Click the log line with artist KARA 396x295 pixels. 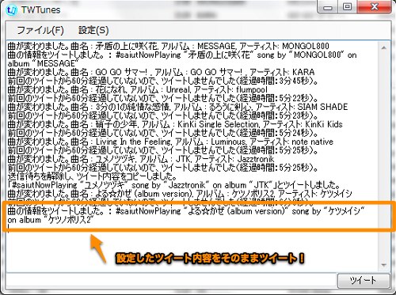pyautogui.click(x=161, y=72)
